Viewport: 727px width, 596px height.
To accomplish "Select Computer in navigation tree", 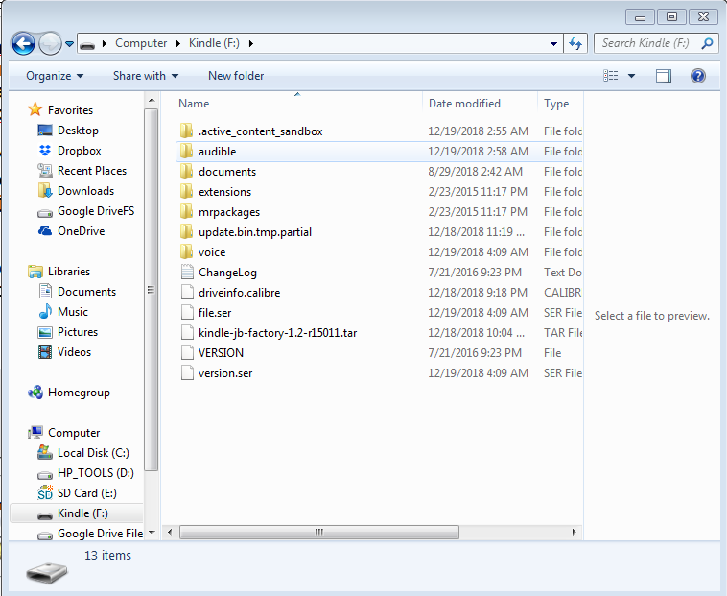I will tap(74, 433).
